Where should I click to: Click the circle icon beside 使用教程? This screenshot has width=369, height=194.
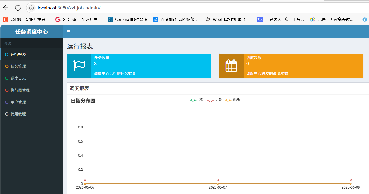7,114
